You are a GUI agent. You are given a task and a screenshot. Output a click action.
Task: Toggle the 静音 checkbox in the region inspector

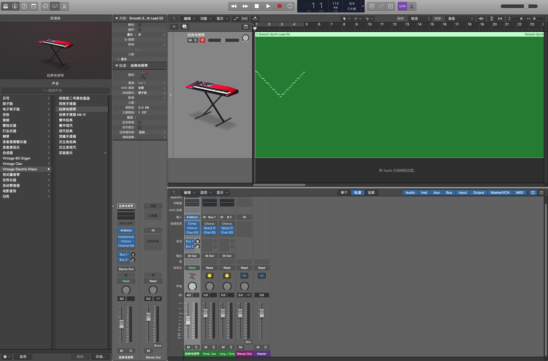point(140,25)
